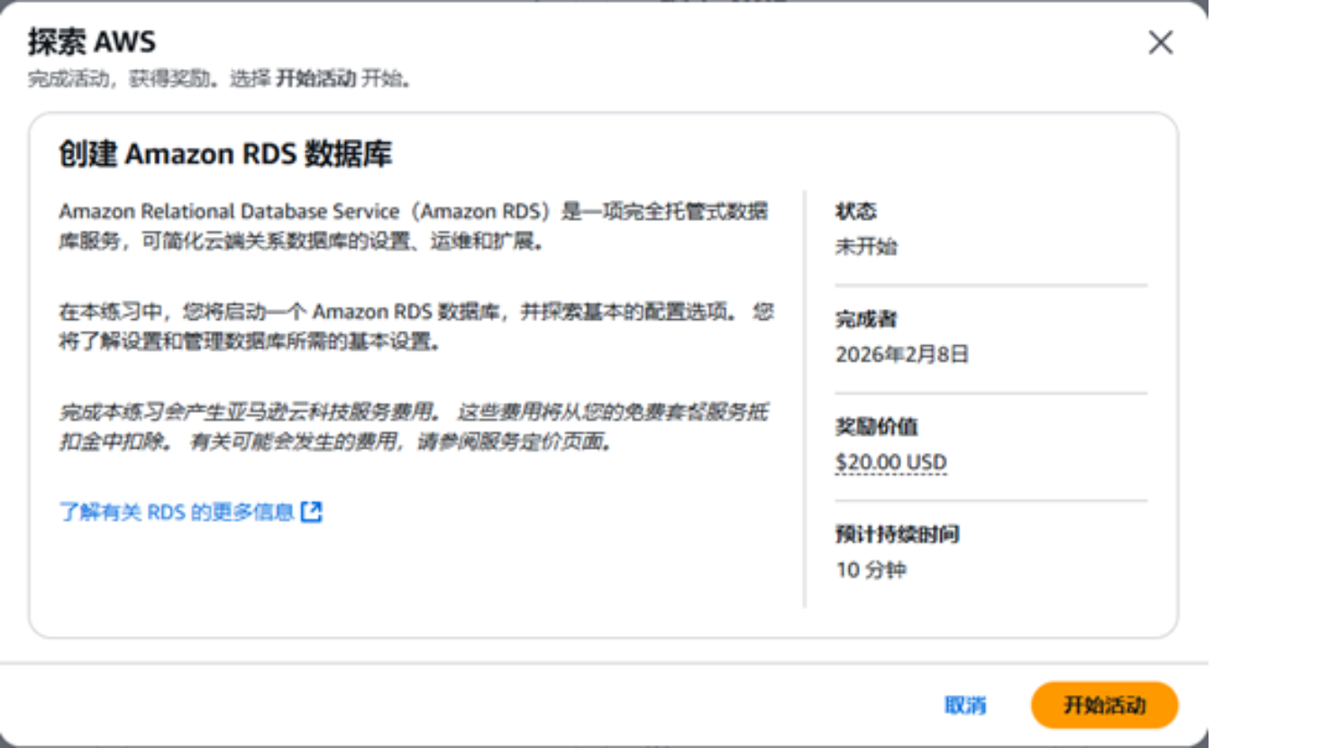Click the 未开始 status value

click(865, 246)
